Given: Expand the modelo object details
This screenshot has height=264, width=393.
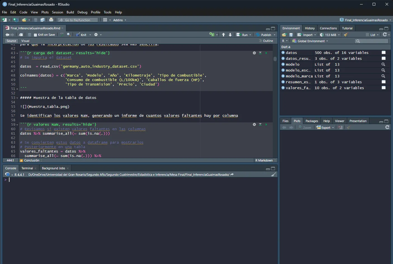Looking at the screenshot, I should pos(283,64).
